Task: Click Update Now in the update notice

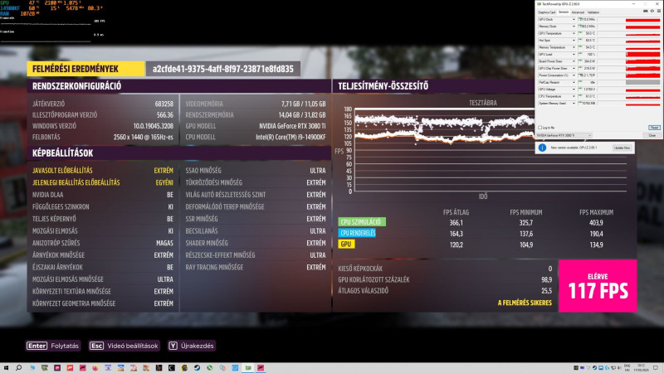Action: [x=622, y=148]
